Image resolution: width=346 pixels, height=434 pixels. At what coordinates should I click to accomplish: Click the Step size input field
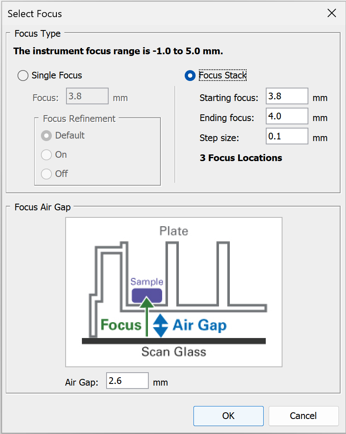[x=287, y=136]
